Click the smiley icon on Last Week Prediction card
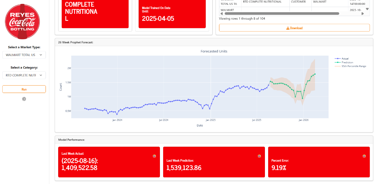Screen dimensions: 378x184 coord(259,156)
